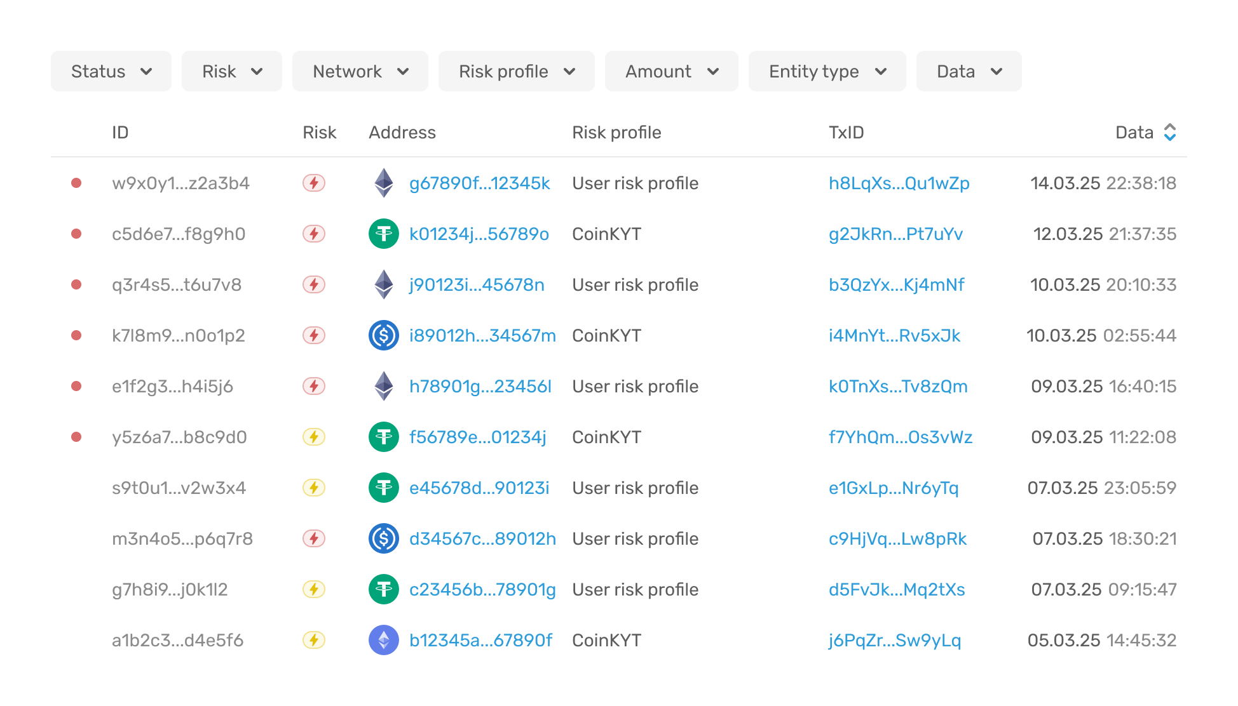Expand the Network filter dropdown
Image resolution: width=1238 pixels, height=706 pixels.
pyautogui.click(x=360, y=71)
